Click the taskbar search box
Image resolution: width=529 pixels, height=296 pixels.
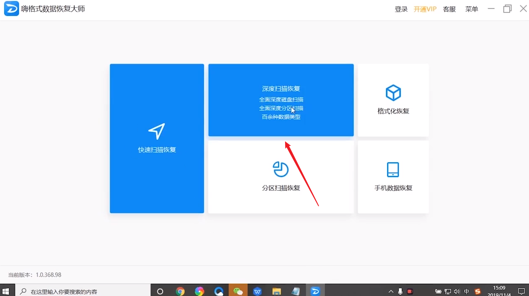[83, 291]
